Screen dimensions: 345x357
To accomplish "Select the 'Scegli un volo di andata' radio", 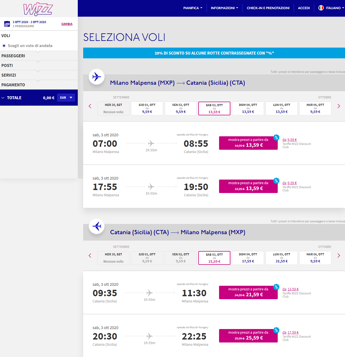I will [x=4, y=46].
